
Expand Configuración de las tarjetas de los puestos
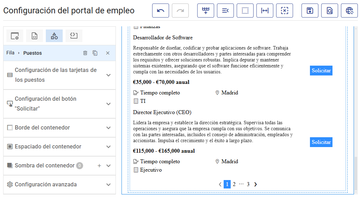(x=108, y=75)
